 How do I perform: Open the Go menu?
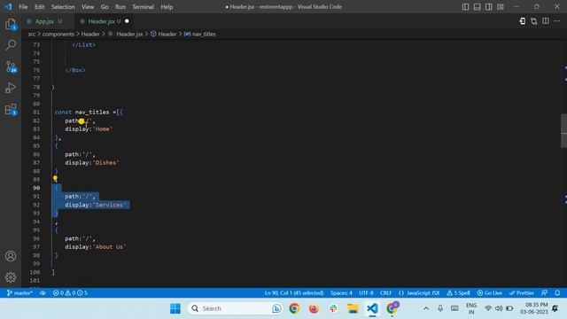tap(105, 7)
